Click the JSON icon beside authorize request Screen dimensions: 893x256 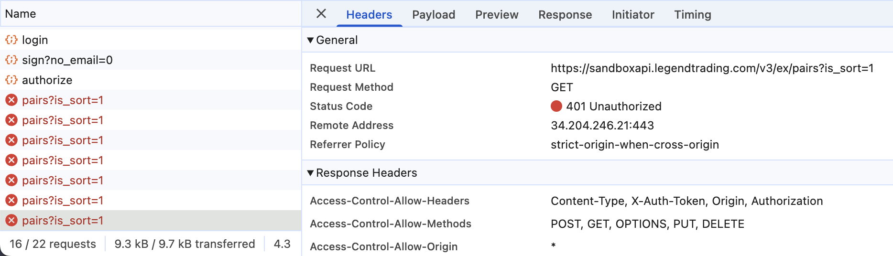pyautogui.click(x=11, y=80)
